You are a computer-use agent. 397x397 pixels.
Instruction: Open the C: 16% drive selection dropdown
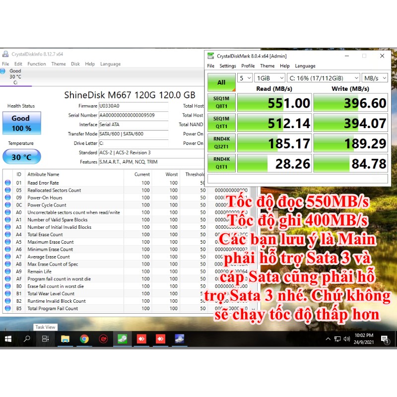click(324, 78)
